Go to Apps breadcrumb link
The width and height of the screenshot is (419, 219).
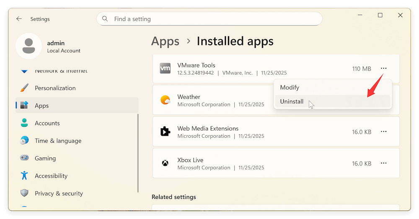[x=165, y=41]
